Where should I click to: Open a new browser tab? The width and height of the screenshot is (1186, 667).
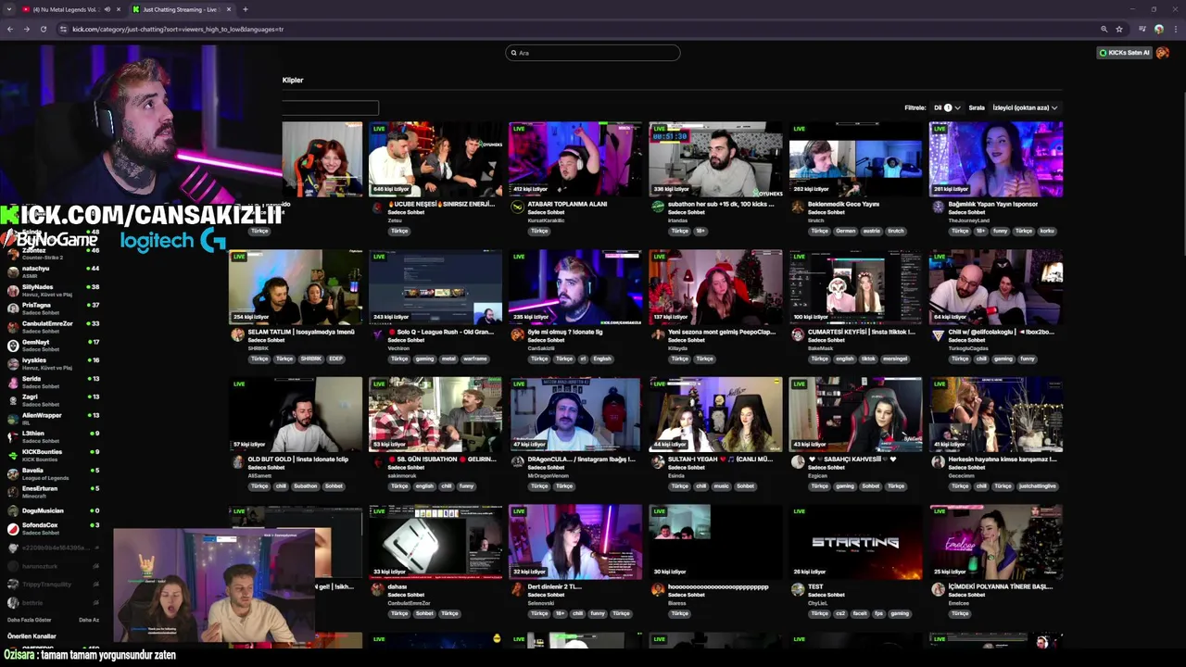tap(246, 9)
